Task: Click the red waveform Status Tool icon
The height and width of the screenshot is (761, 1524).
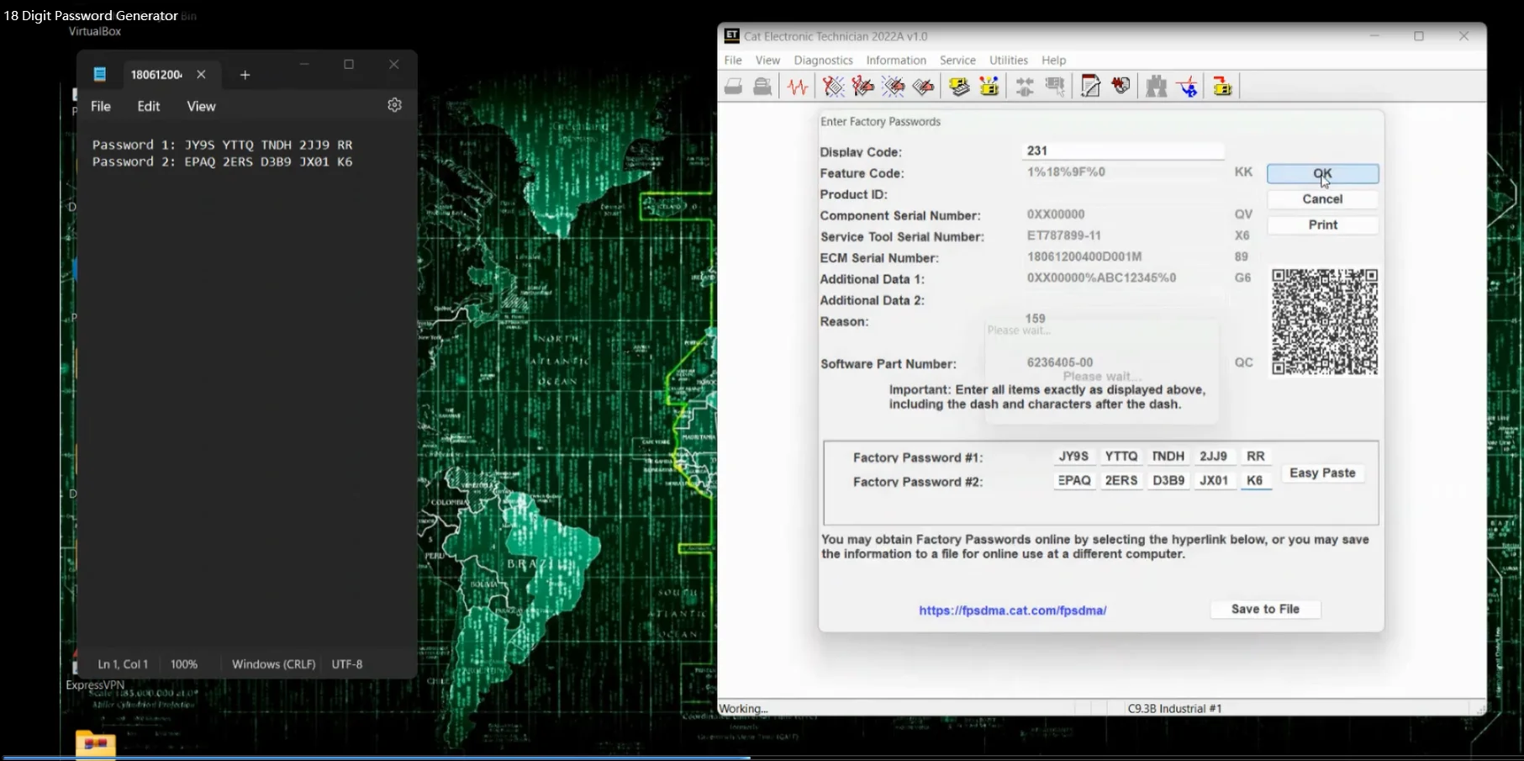Action: (x=798, y=87)
